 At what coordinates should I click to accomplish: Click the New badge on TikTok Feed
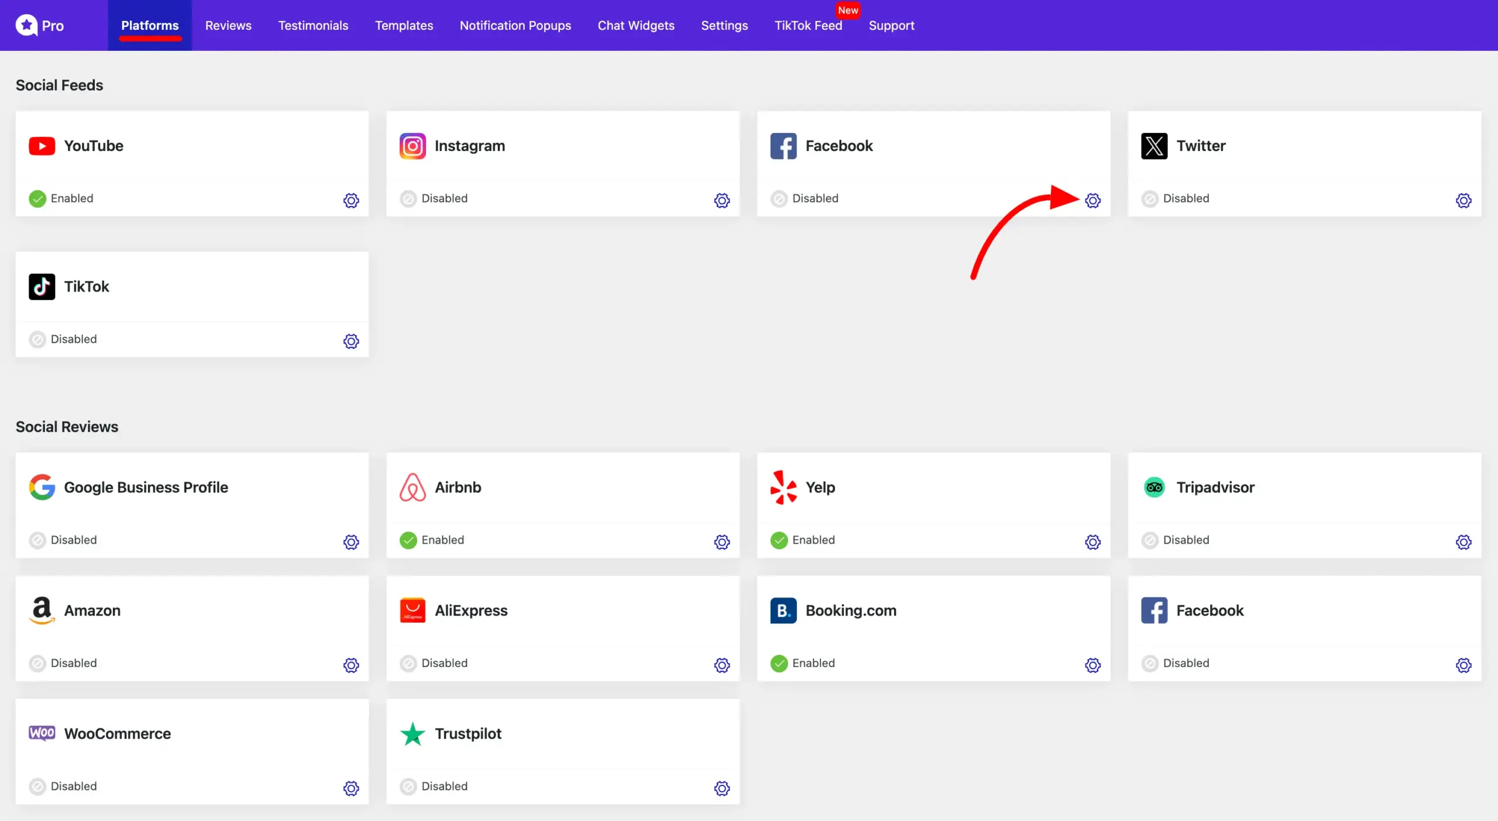click(848, 10)
